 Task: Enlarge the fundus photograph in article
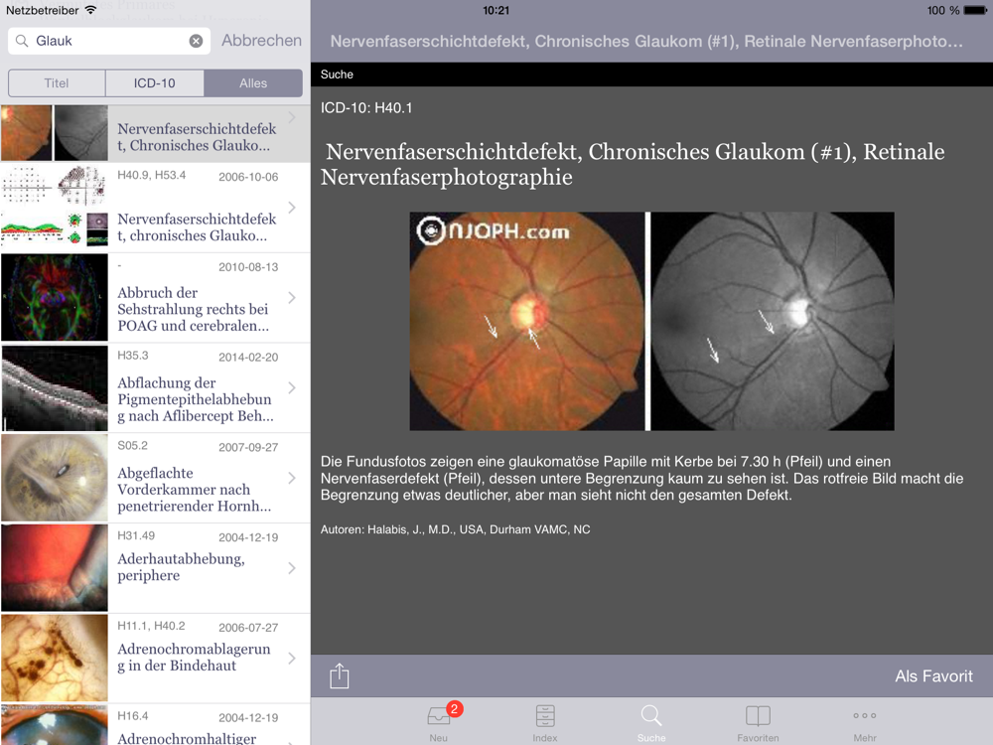(x=651, y=321)
